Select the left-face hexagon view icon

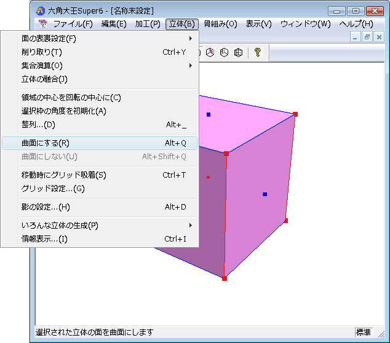click(x=224, y=52)
